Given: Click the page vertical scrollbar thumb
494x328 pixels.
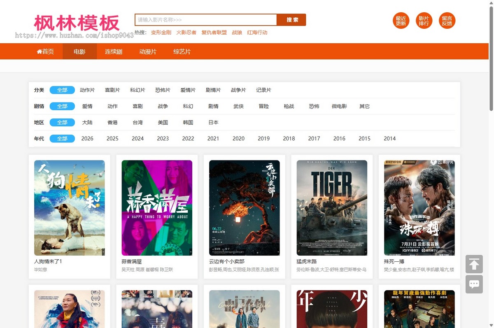Looking at the screenshot, I should click(x=491, y=58).
